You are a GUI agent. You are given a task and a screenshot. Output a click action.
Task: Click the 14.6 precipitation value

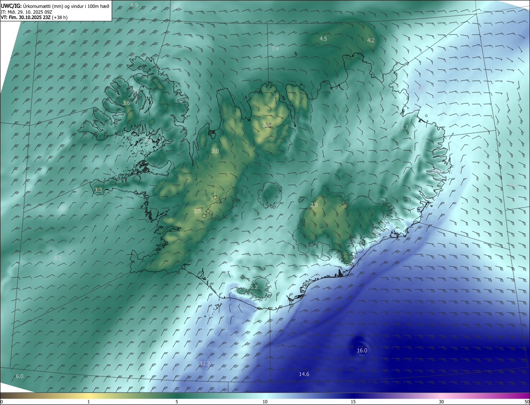[304, 374]
